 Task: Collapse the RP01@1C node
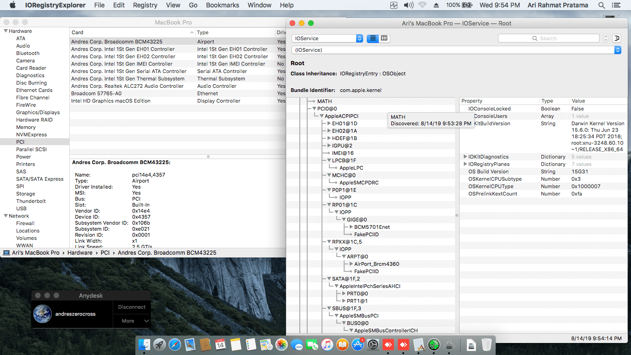(329, 205)
